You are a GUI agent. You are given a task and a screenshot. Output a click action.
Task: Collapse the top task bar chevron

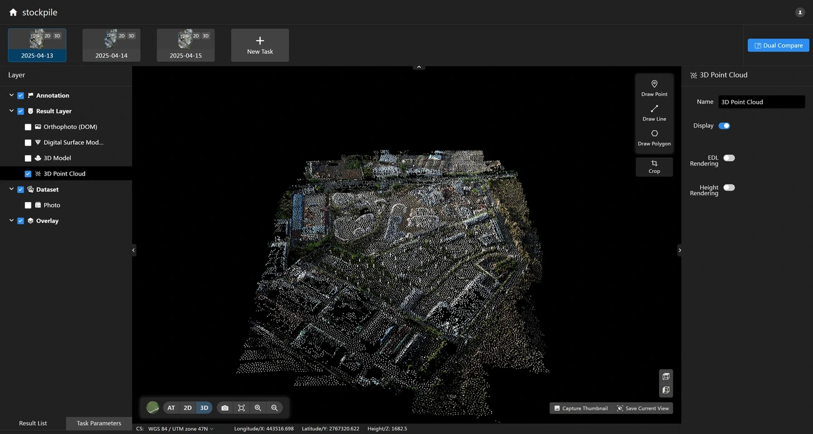point(419,67)
